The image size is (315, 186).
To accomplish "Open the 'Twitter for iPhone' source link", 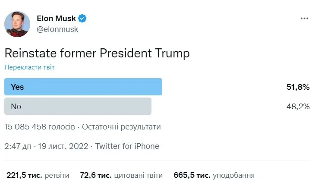I will tap(127, 146).
